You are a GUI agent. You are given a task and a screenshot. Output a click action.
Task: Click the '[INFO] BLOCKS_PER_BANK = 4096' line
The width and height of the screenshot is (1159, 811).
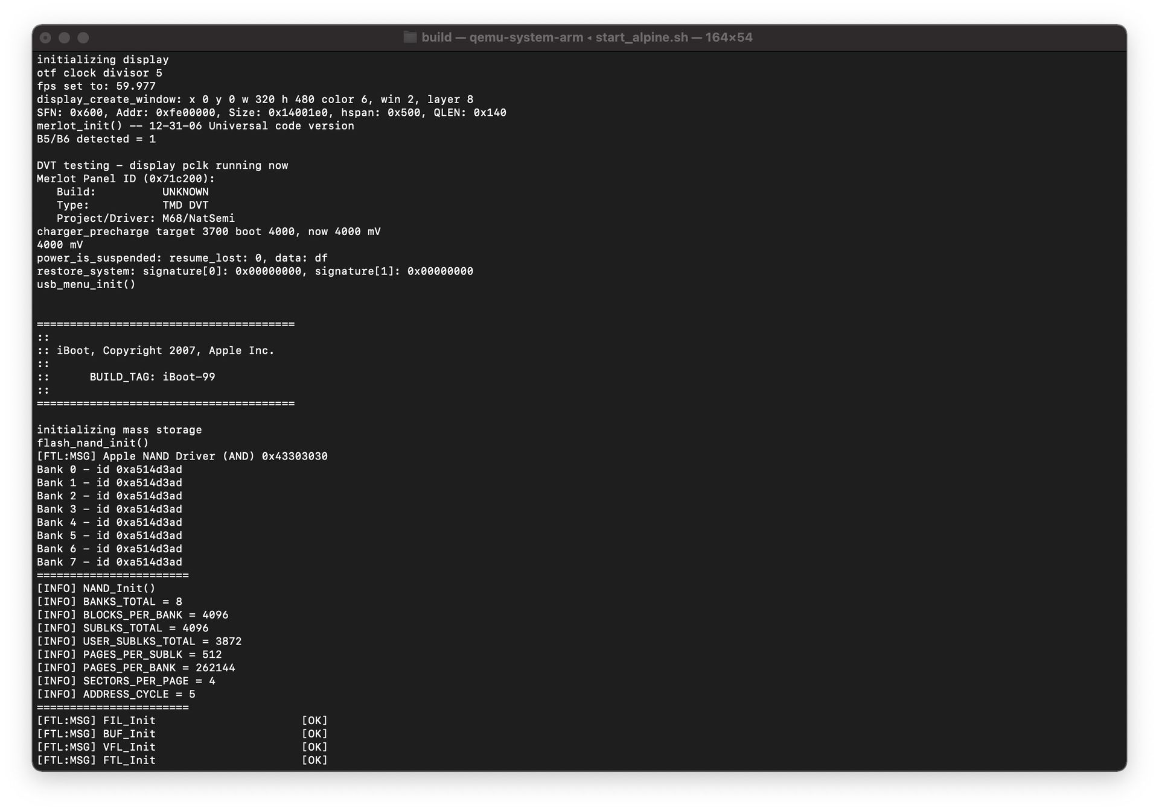tap(133, 615)
